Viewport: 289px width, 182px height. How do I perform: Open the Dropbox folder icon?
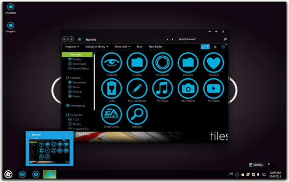188,63
